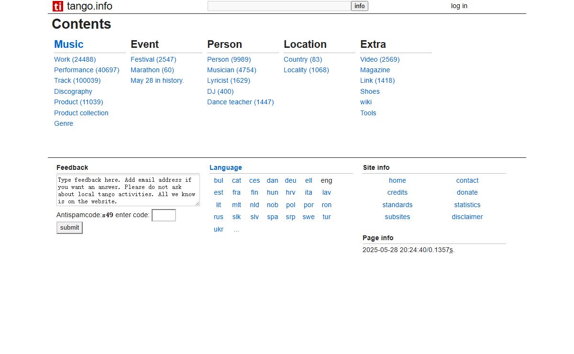
Task: Open Dance teacher (1447) list
Action: pyautogui.click(x=241, y=102)
